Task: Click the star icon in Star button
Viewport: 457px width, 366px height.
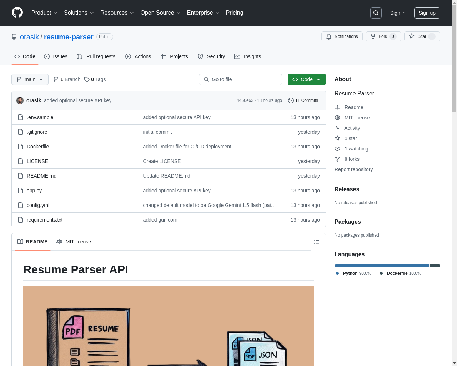Action: (x=412, y=36)
